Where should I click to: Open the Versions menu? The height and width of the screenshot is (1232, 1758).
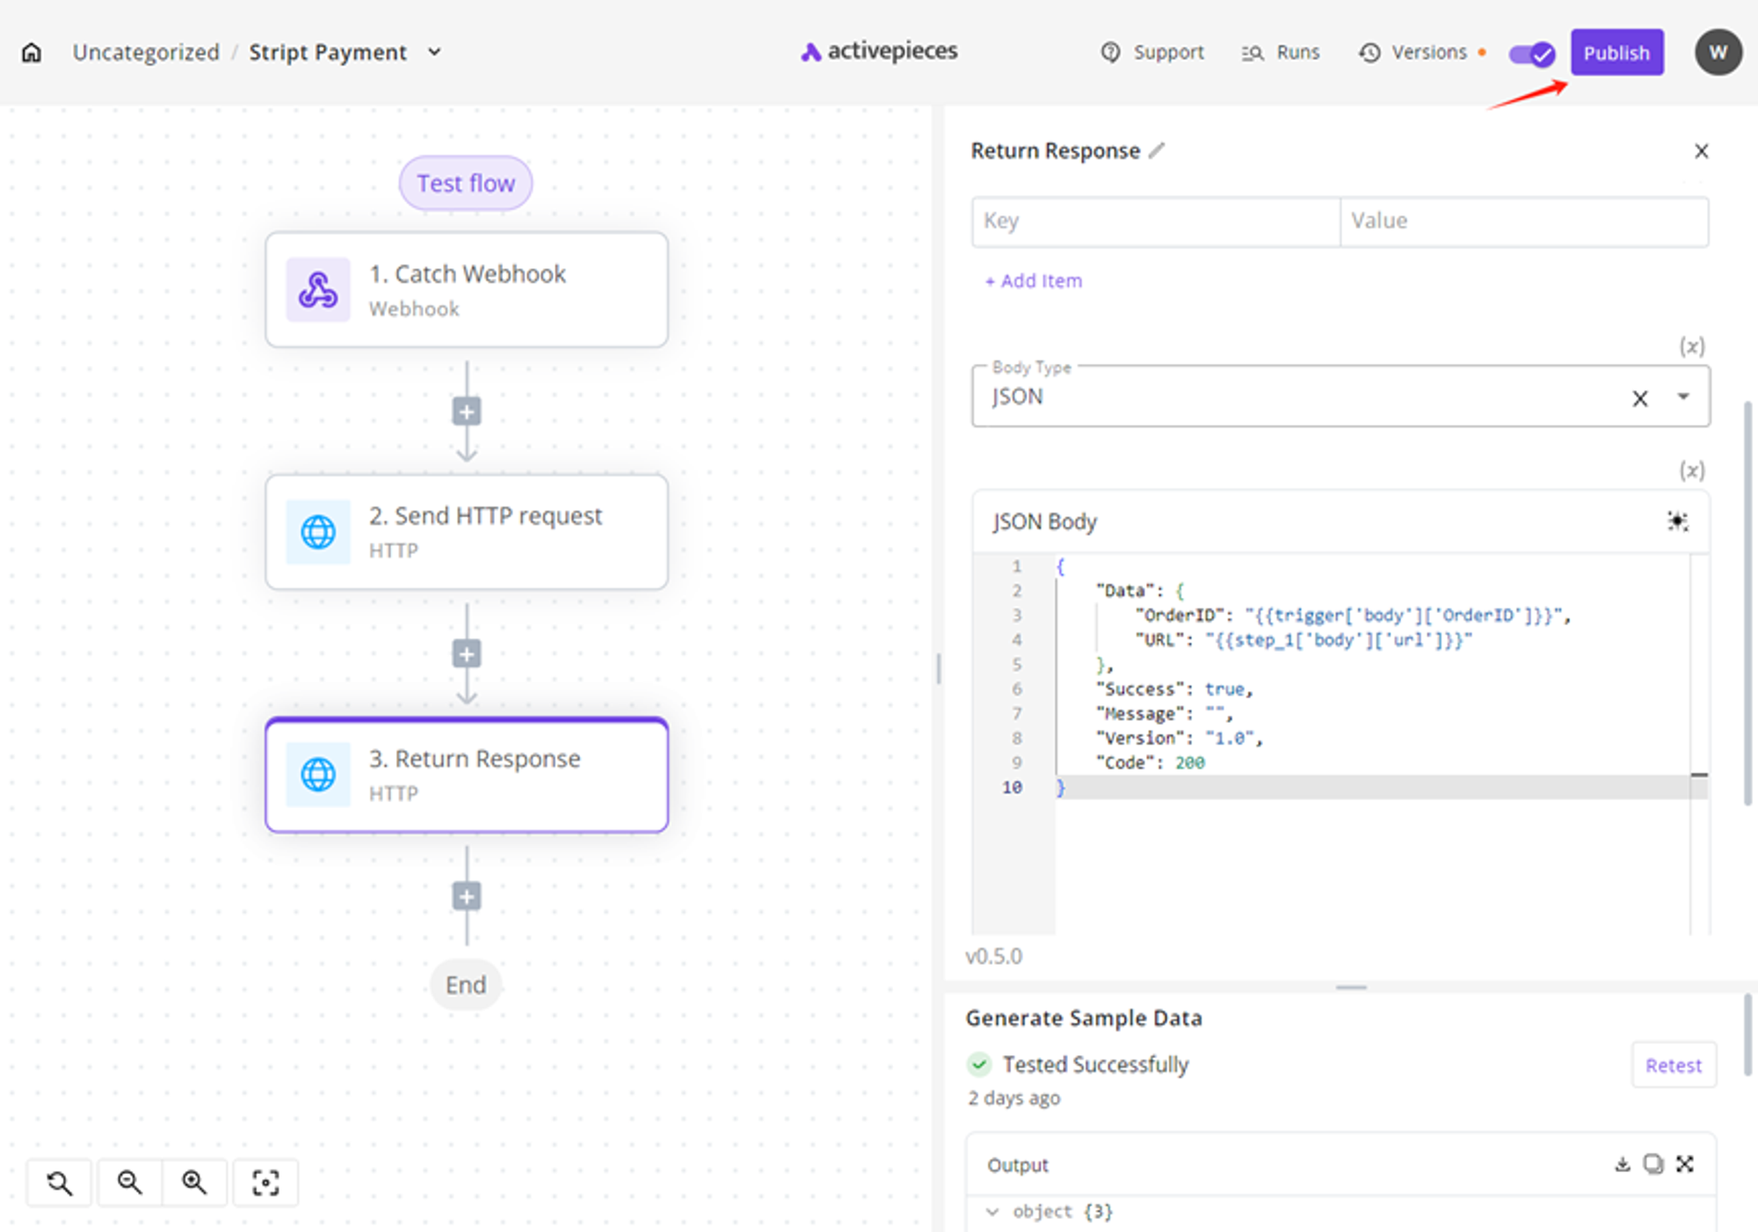point(1413,53)
